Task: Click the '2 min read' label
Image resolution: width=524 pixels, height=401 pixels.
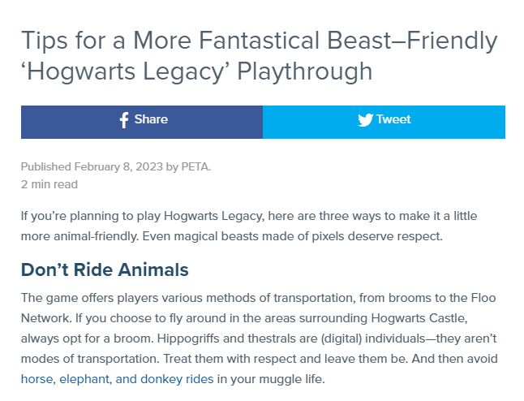Action: (x=49, y=184)
